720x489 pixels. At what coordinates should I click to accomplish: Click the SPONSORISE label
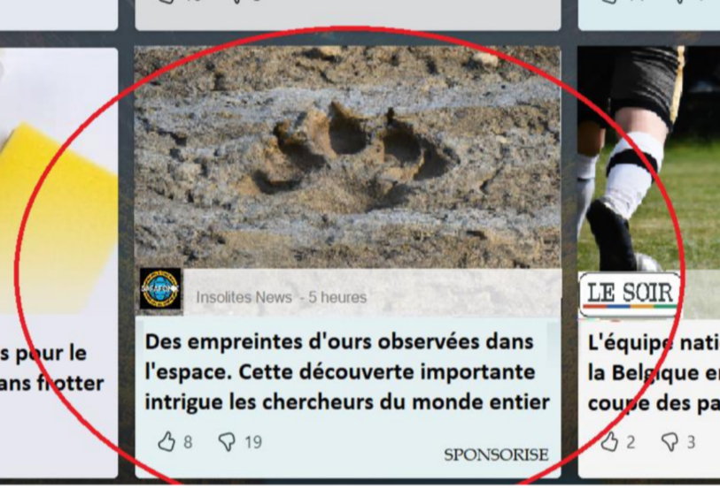tap(496, 455)
